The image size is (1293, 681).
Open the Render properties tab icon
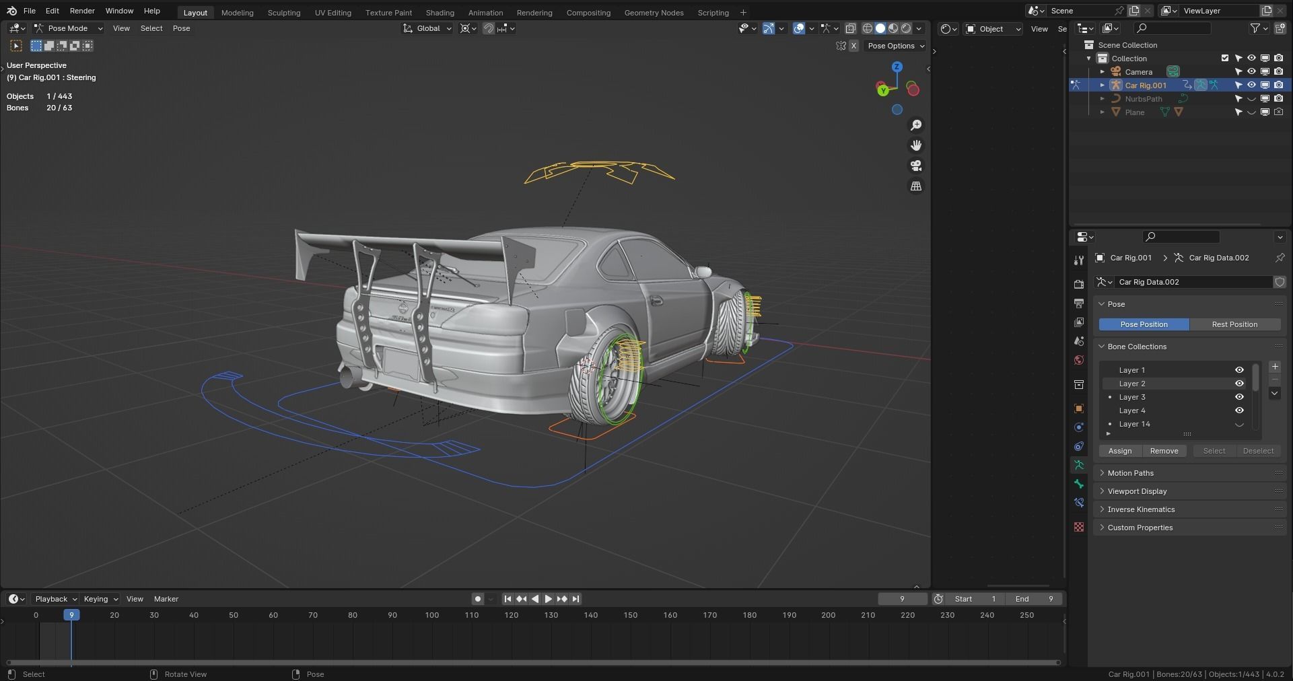[x=1079, y=285]
